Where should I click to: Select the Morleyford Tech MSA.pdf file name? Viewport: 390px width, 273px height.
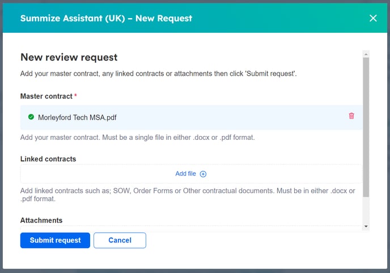tap(77, 118)
